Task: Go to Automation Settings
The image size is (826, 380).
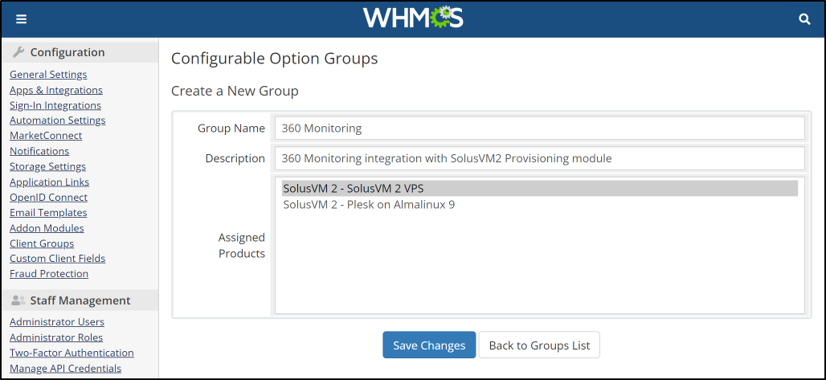Action: pyautogui.click(x=57, y=121)
